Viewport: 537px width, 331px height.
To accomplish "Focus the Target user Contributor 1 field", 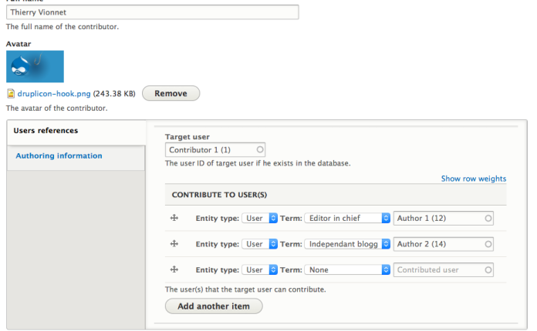I will (215, 149).
